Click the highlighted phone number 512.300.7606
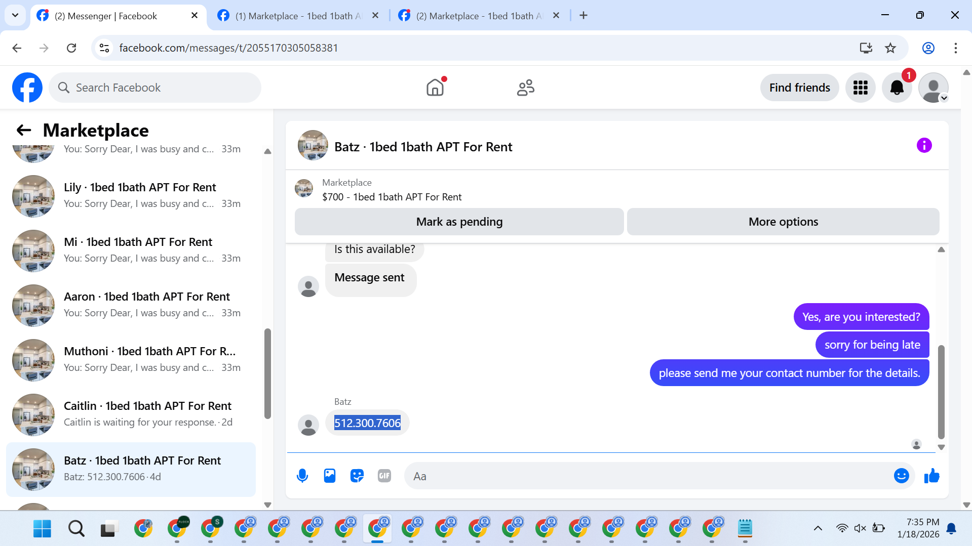This screenshot has height=546, width=972. 367,423
